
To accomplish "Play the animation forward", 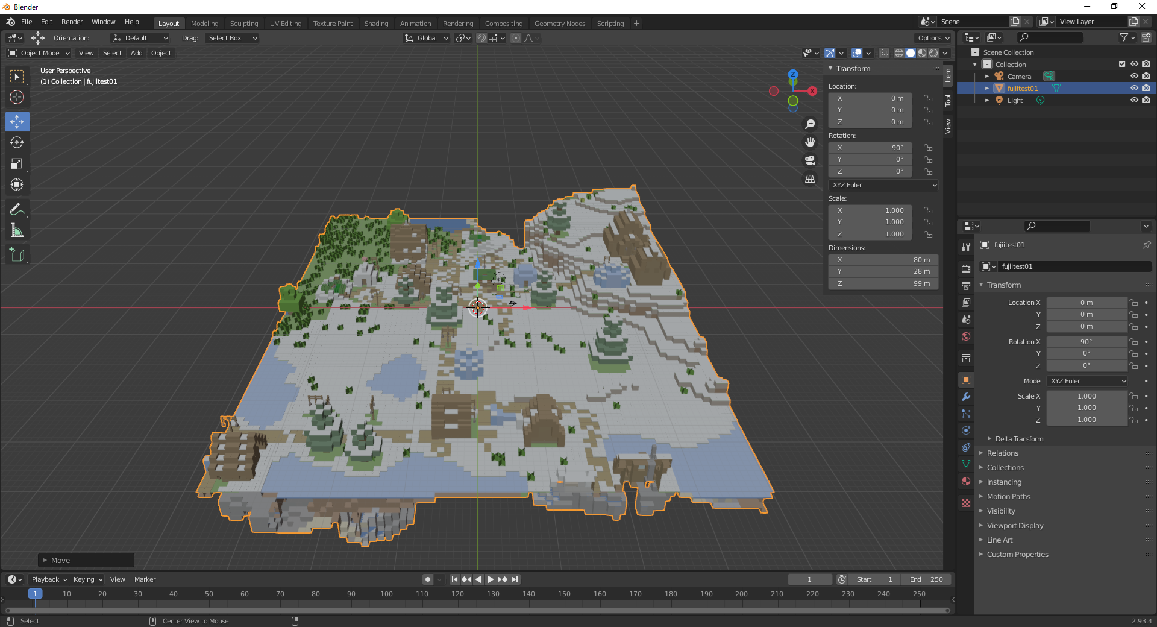I will [491, 579].
